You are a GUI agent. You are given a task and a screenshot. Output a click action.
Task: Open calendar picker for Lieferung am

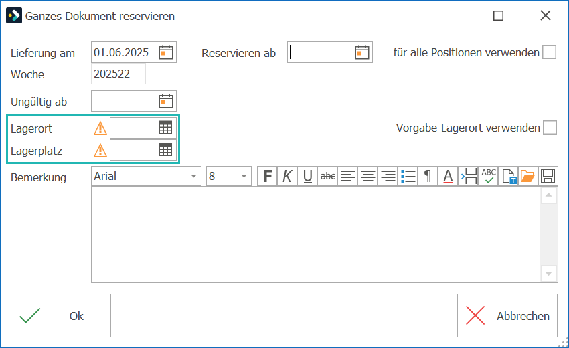[x=166, y=52]
